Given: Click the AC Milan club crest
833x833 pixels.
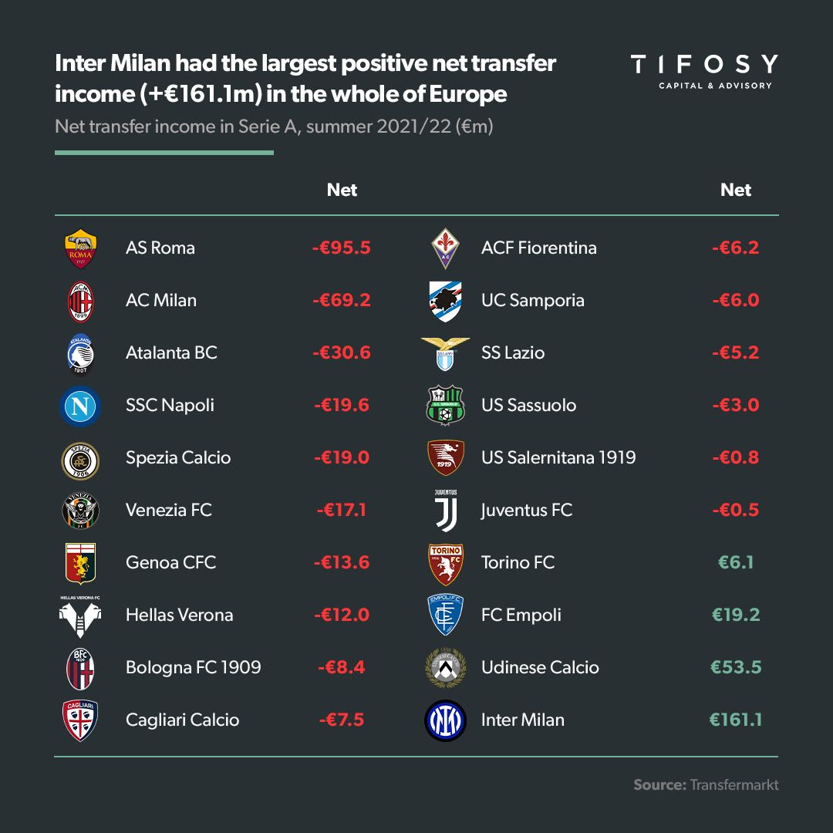Looking at the screenshot, I should 80,301.
